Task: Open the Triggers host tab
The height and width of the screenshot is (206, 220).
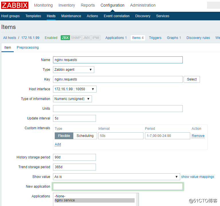Action: [155, 38]
